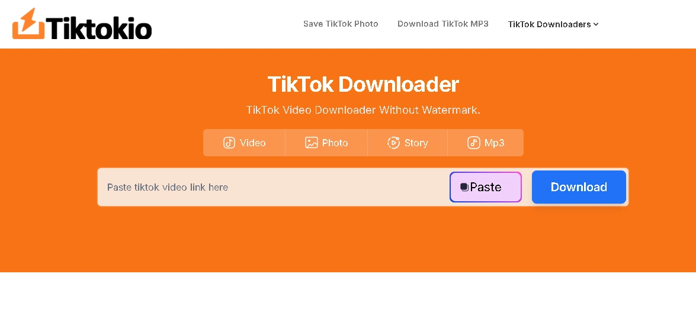The height and width of the screenshot is (309, 696).
Task: Focus the Paste tiktok video link field
Action: [272, 187]
